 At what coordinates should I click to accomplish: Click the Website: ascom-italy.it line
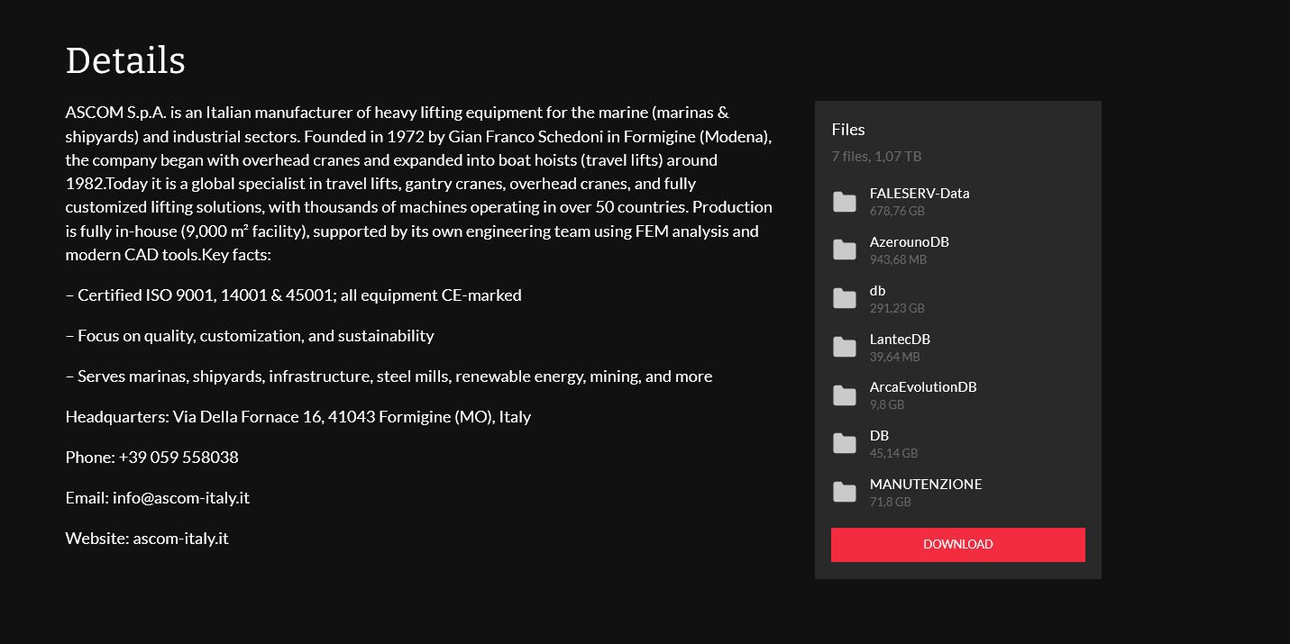147,539
